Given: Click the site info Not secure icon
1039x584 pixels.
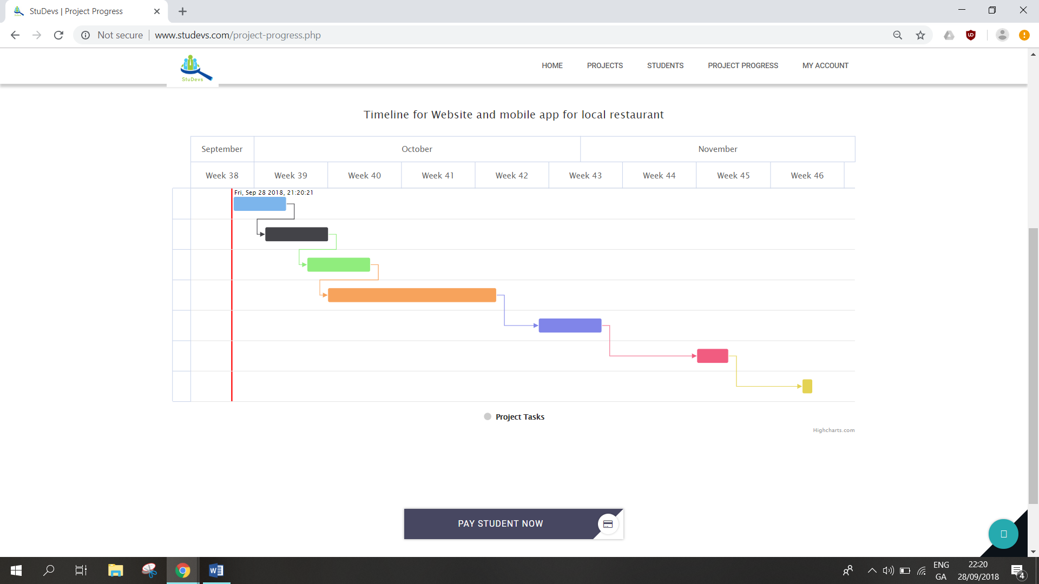Looking at the screenshot, I should coord(86,35).
